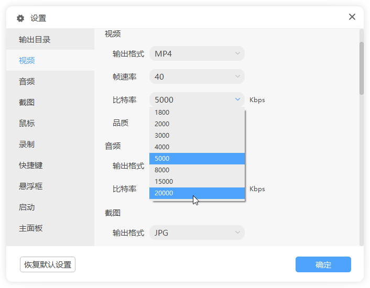Select 15000 bitrate option
Screen dimensions: 370x288
coord(197,181)
